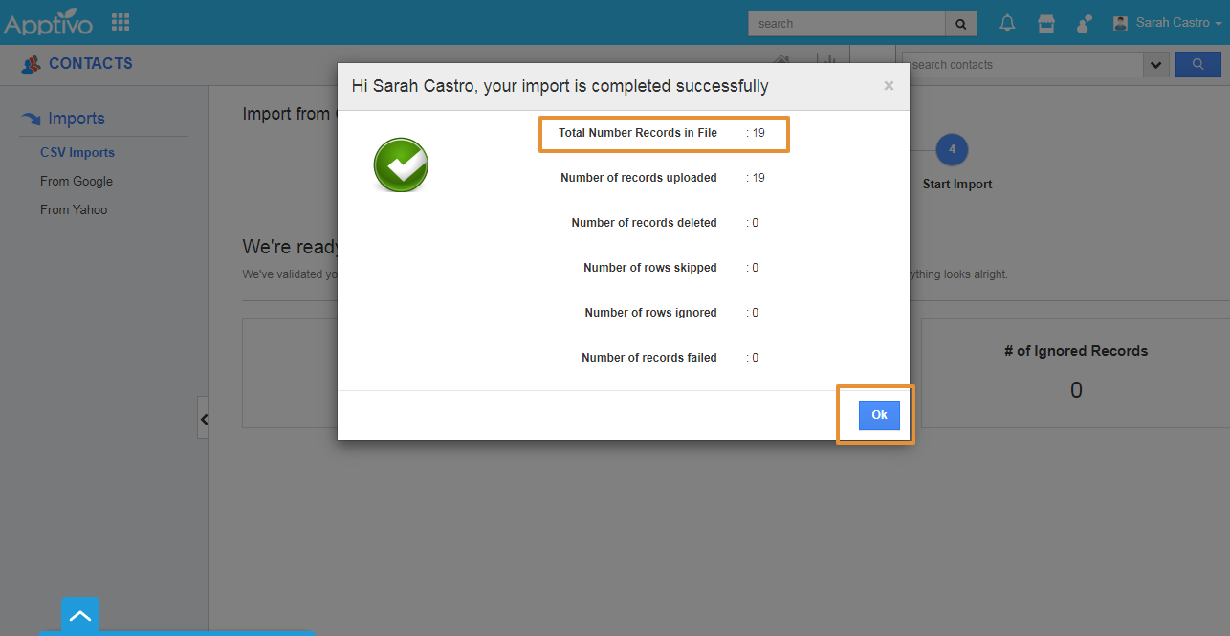Click Ok to dismiss import dialog

[879, 415]
